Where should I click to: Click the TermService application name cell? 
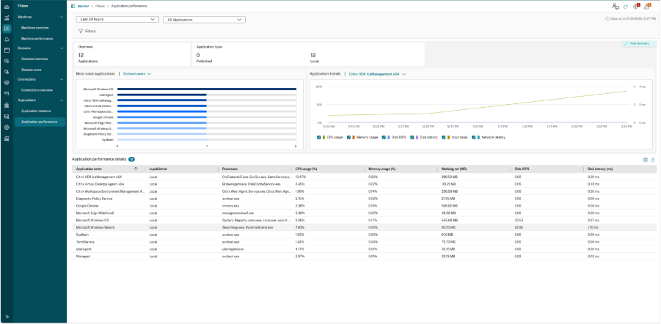tap(85, 242)
